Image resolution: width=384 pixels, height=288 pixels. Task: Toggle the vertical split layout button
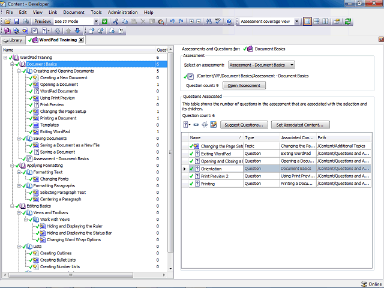pyautogui.click(x=325, y=22)
